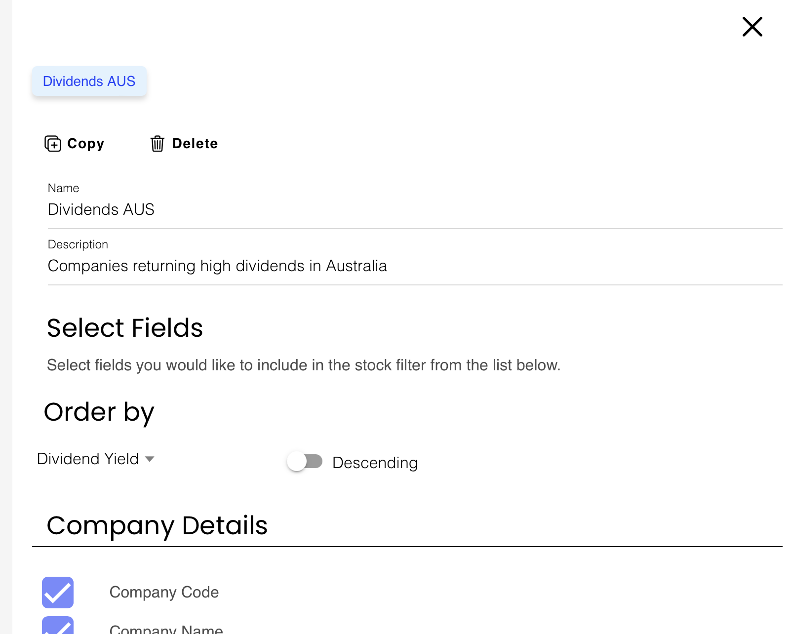The height and width of the screenshot is (634, 791).
Task: Focus the Name input field
Action: pyautogui.click(x=415, y=209)
